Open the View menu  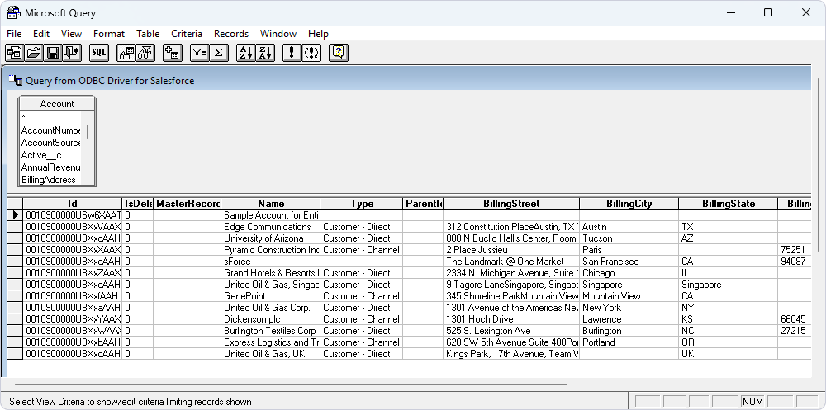pos(71,34)
